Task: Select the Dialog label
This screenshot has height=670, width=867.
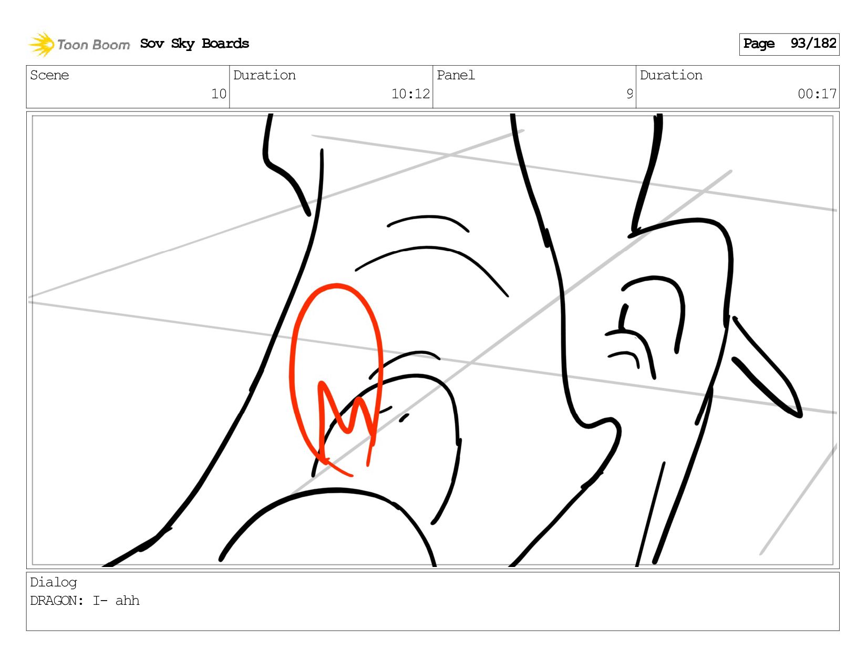Action: click(x=54, y=582)
